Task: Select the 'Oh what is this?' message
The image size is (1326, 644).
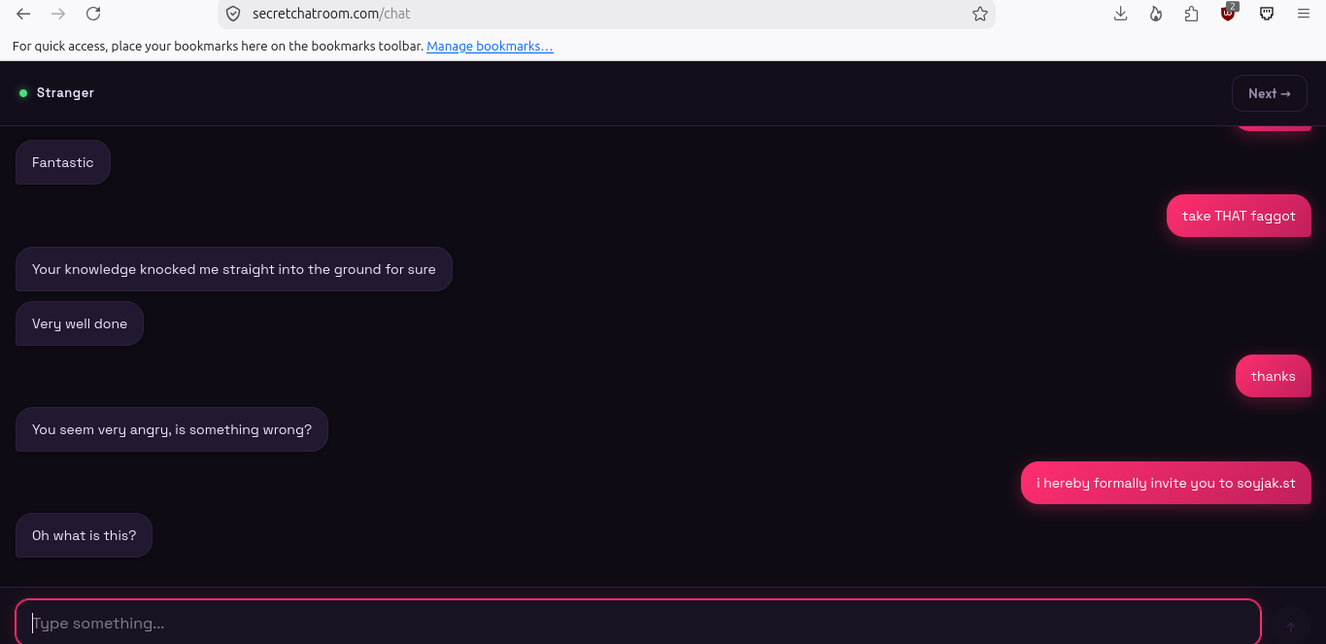Action: pos(84,535)
